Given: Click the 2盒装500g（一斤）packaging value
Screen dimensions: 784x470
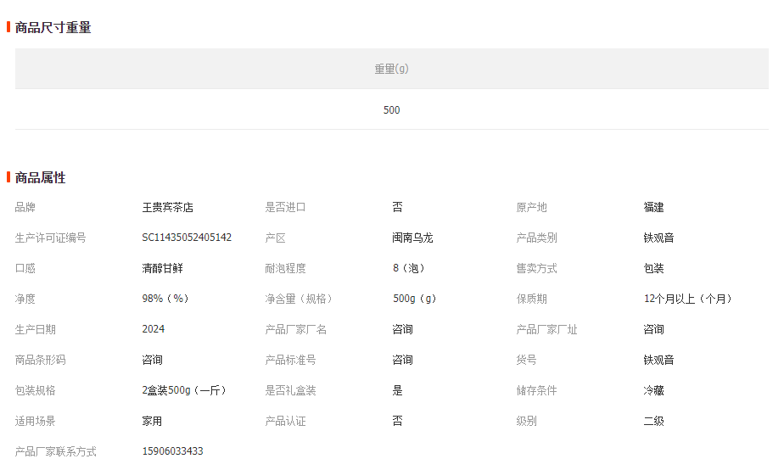Looking at the screenshot, I should click(182, 390).
